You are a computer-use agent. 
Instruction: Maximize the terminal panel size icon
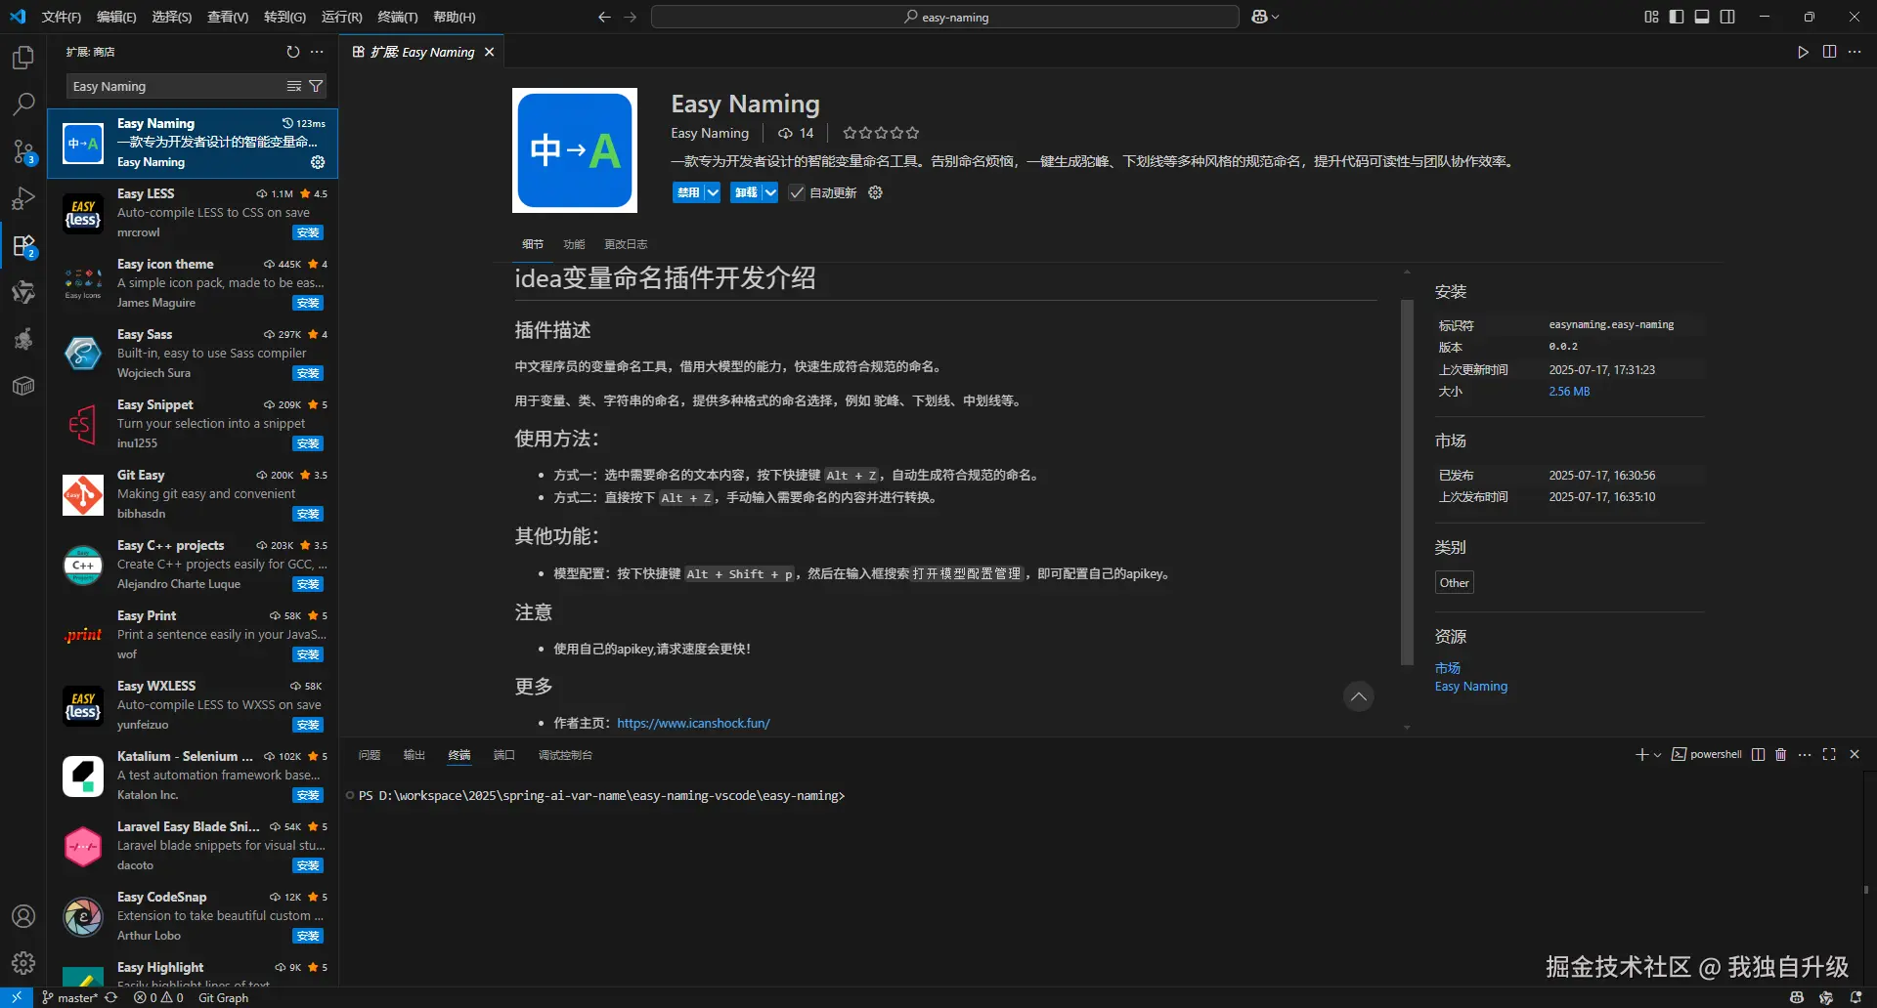click(x=1829, y=754)
